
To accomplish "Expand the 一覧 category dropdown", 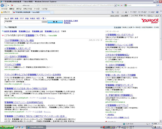I will (44, 19).
